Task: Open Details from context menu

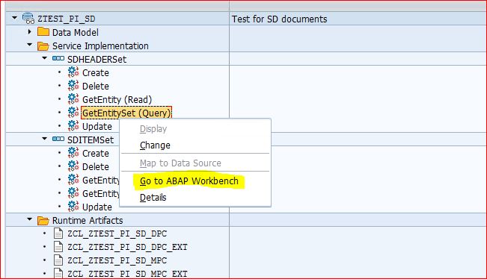Action: pyautogui.click(x=153, y=198)
